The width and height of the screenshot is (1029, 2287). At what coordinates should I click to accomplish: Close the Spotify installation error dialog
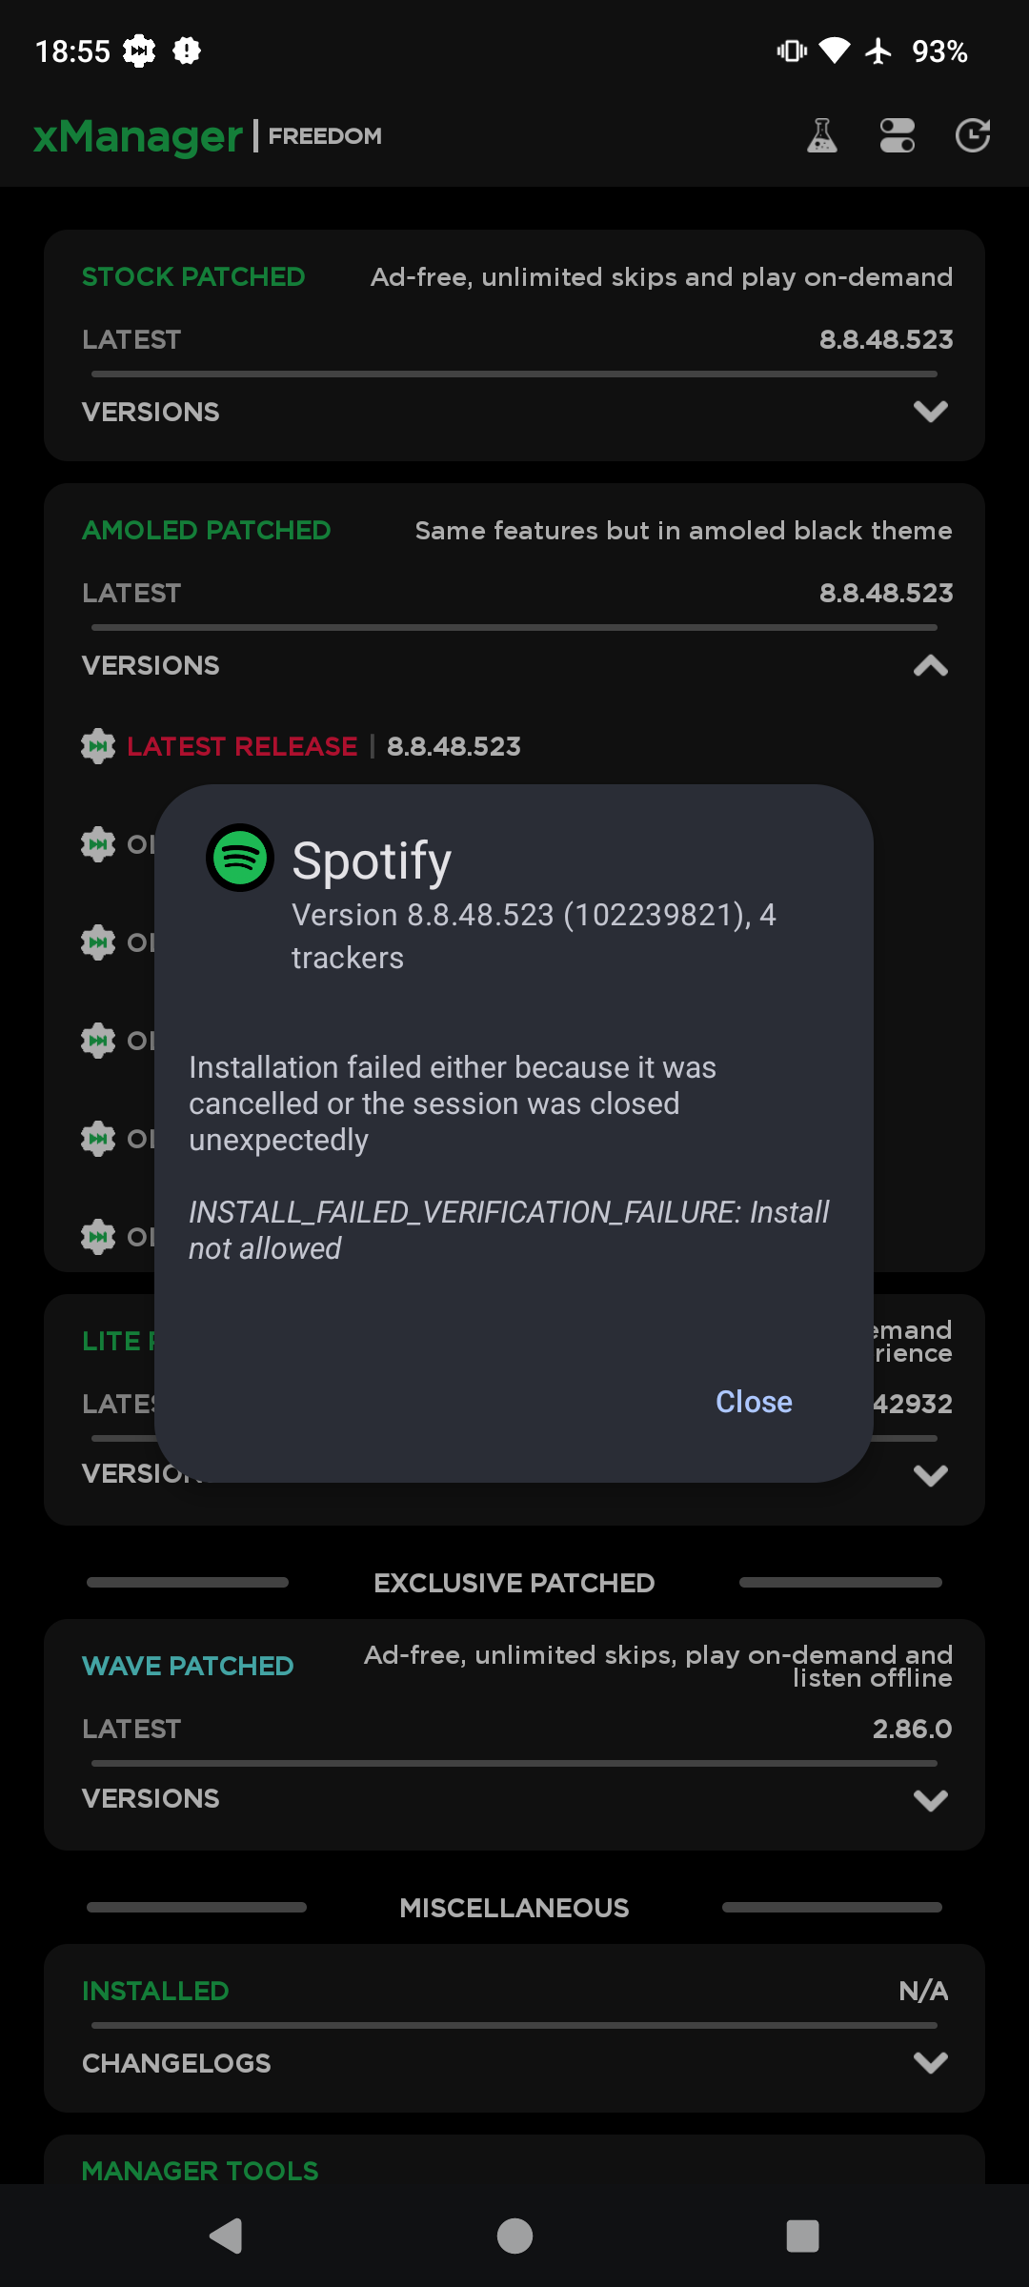(x=753, y=1402)
